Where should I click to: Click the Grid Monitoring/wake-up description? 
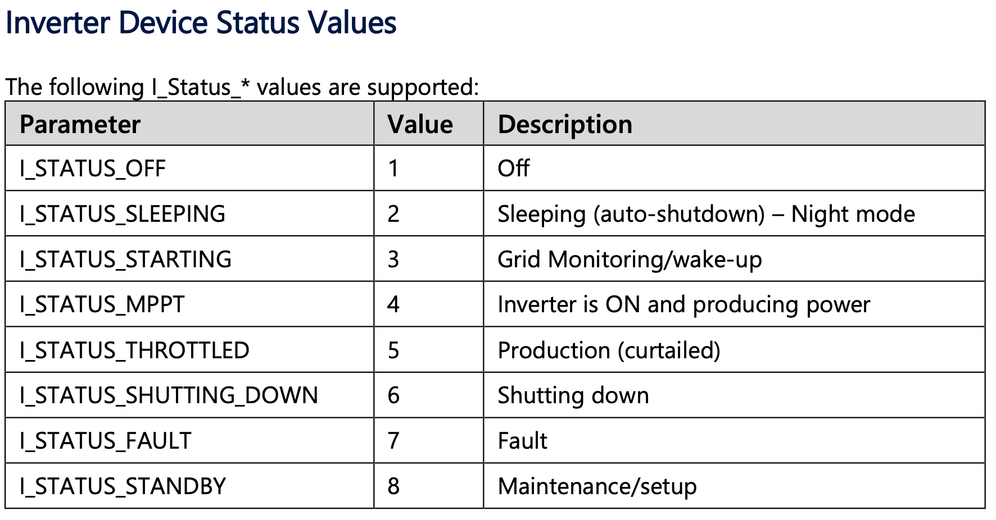pos(630,259)
